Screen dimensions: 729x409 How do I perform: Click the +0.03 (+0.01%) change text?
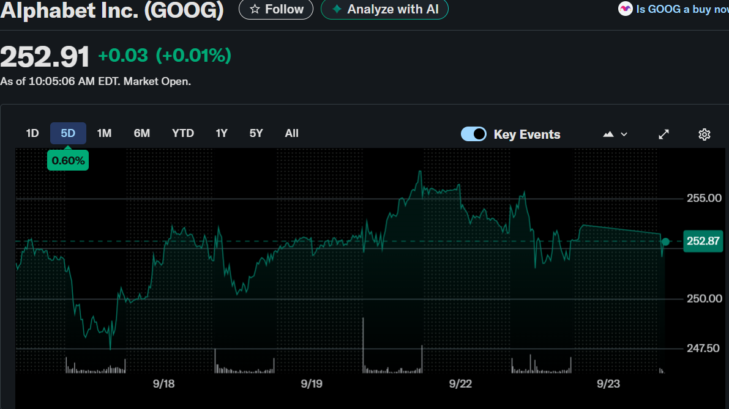pos(165,56)
